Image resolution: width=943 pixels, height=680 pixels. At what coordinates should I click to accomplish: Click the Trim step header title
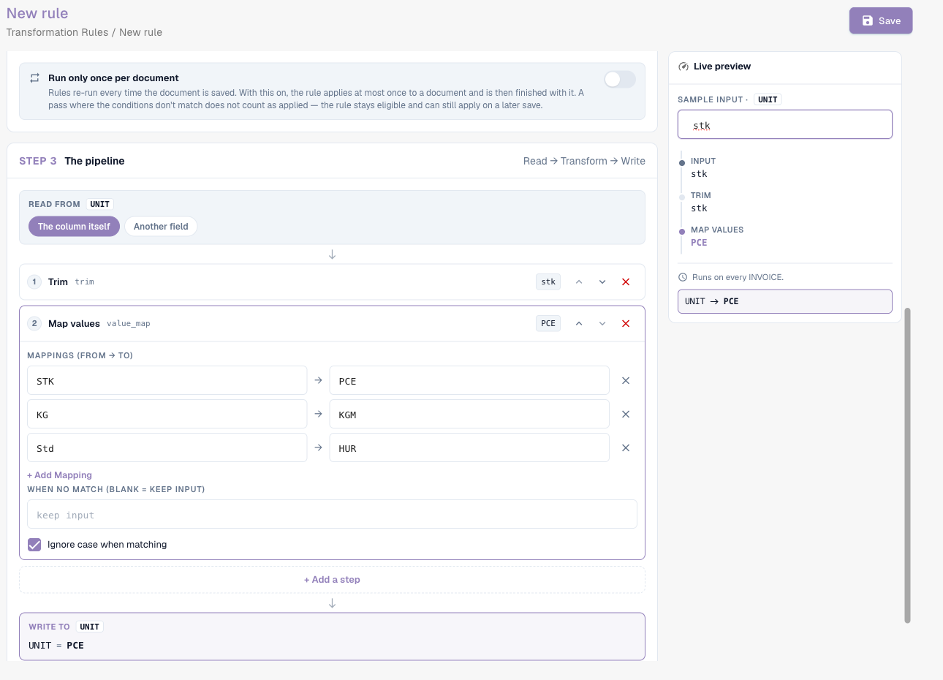[58, 282]
